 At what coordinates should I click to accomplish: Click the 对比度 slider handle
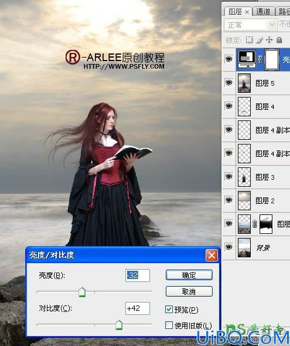click(x=119, y=325)
